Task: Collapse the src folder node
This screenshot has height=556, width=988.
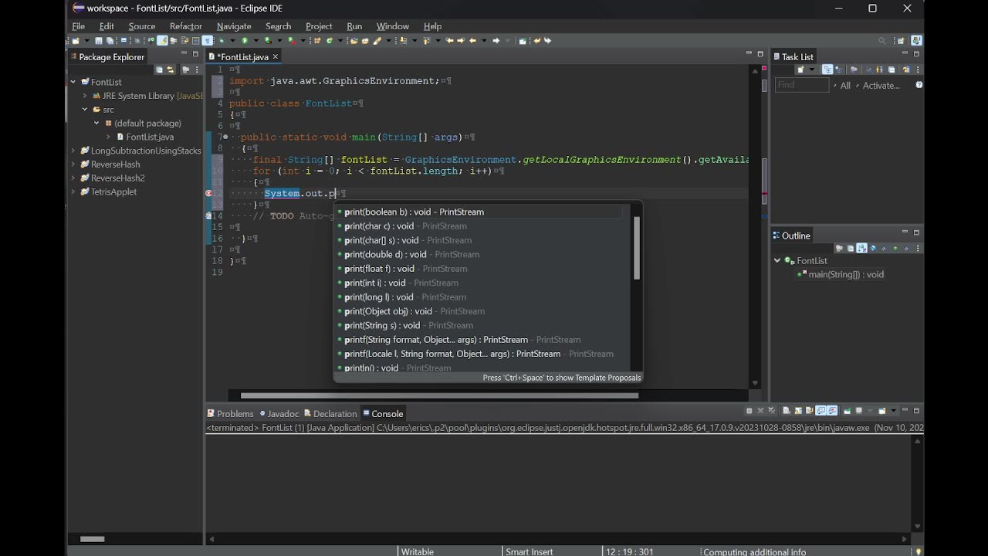Action: (x=85, y=110)
